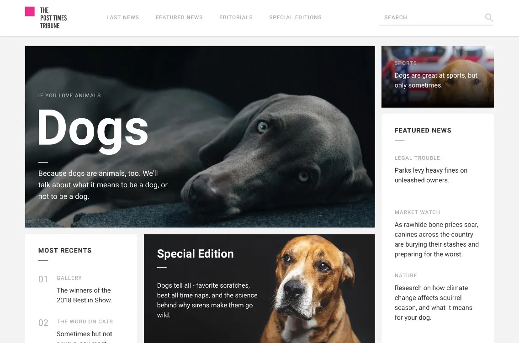
Task: Select the Market Watch category label
Action: click(417, 212)
